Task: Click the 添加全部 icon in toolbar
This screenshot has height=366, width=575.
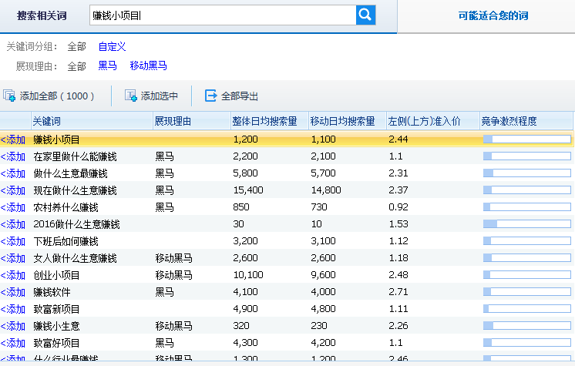Action: (9, 96)
